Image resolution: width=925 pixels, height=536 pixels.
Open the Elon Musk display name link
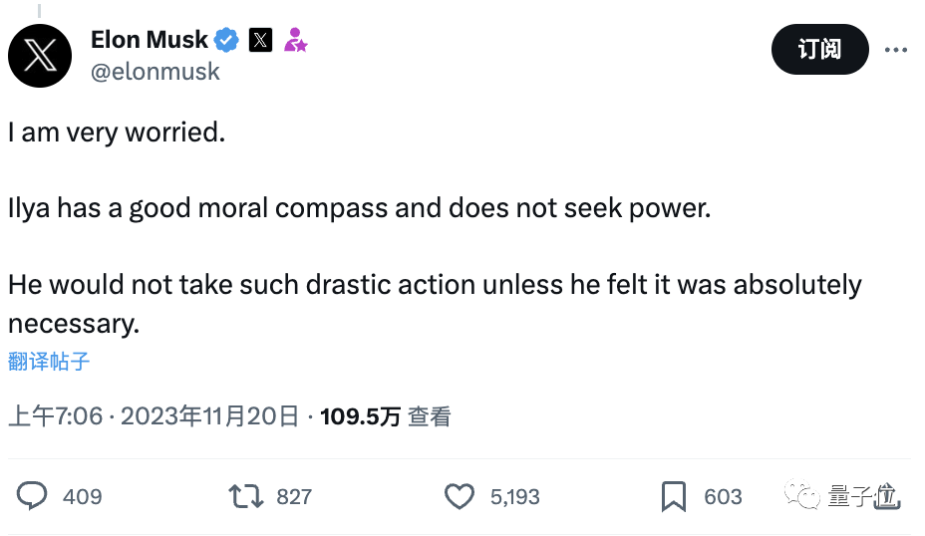click(x=150, y=40)
